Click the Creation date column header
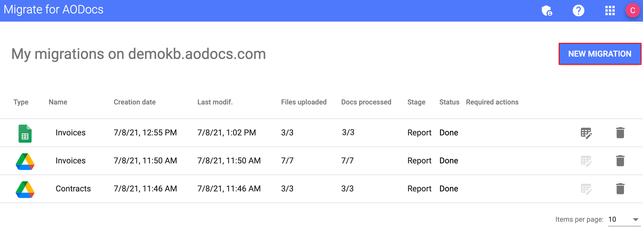 pyautogui.click(x=134, y=102)
